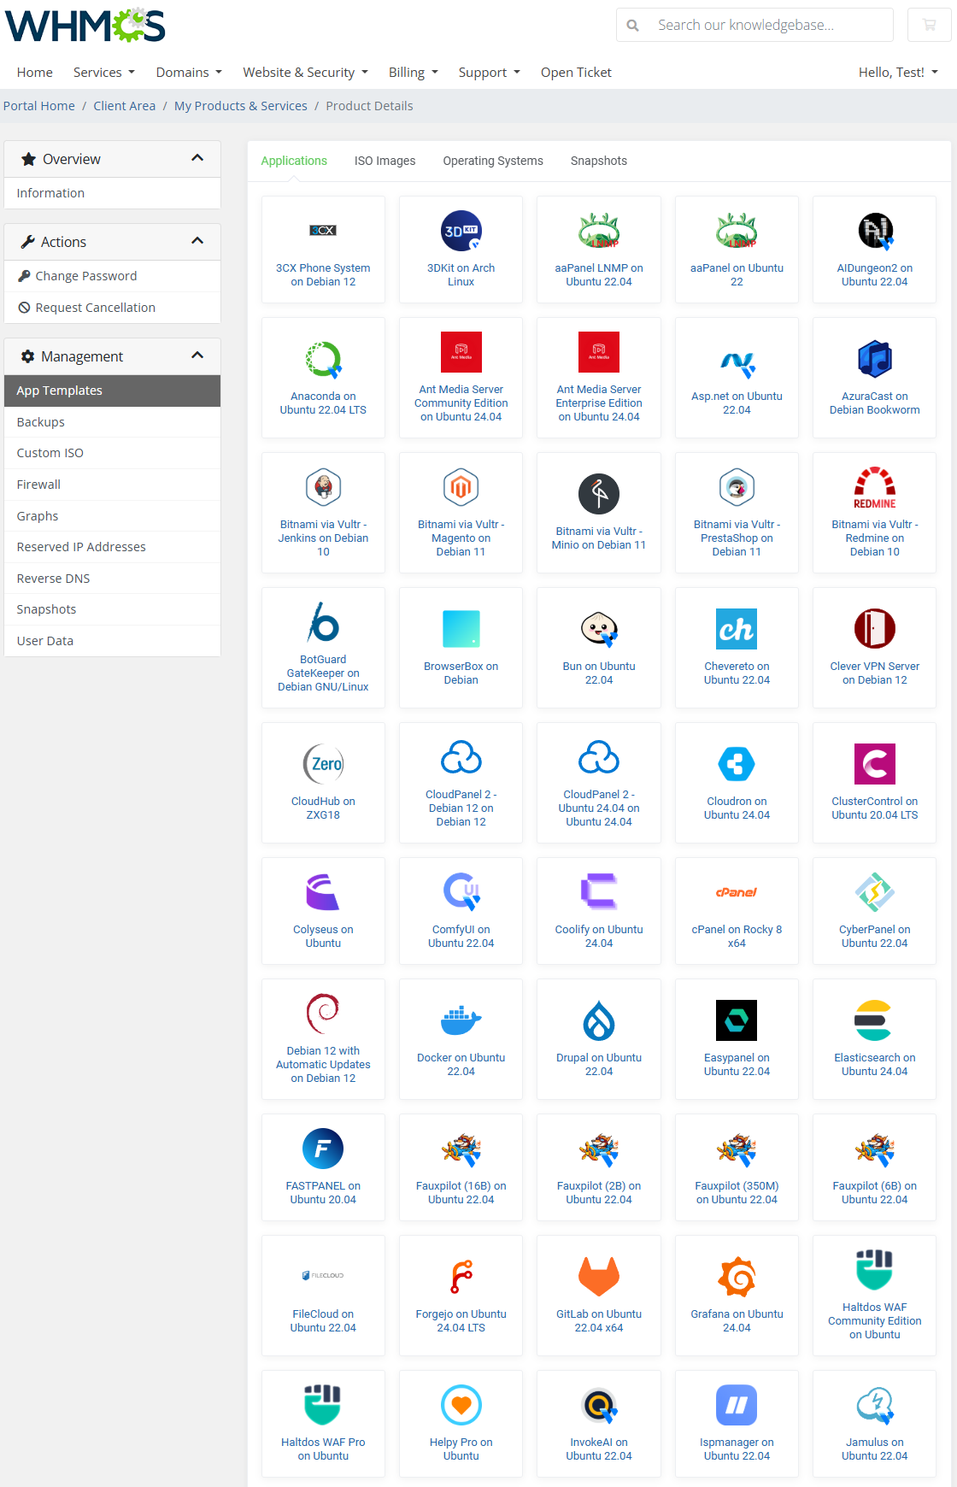Open Information in the Overview panel

click(113, 193)
